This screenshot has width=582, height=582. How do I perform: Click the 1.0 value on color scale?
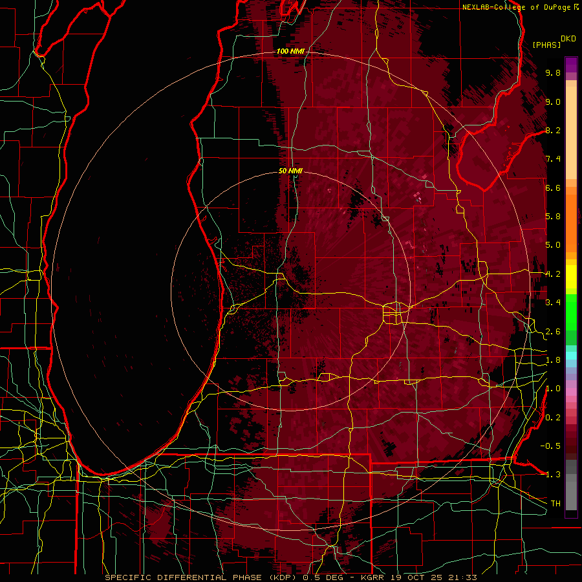point(553,389)
